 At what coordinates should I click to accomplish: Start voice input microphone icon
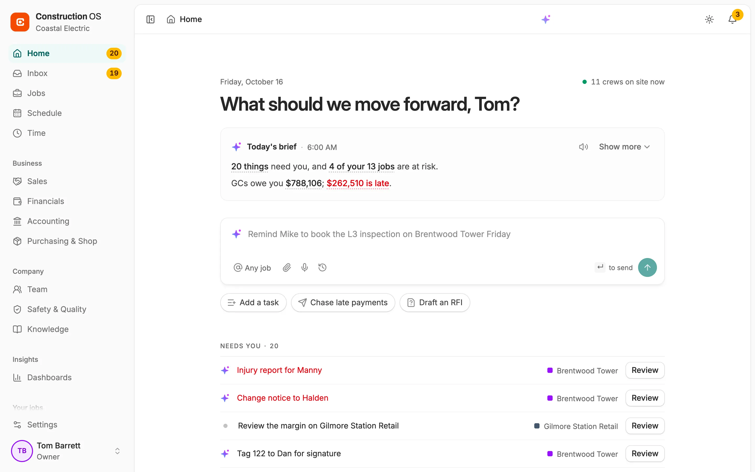305,267
